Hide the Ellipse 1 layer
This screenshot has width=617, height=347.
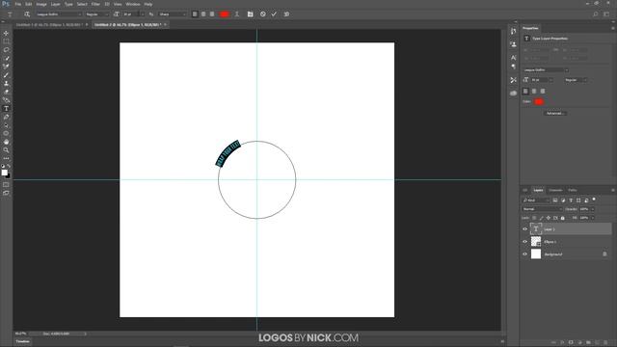[x=524, y=242]
